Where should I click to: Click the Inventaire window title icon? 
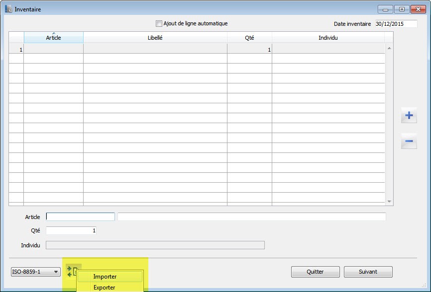click(8, 9)
